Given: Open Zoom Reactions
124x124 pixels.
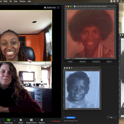Looking at the screenshot, I should pyautogui.click(x=42, y=121).
